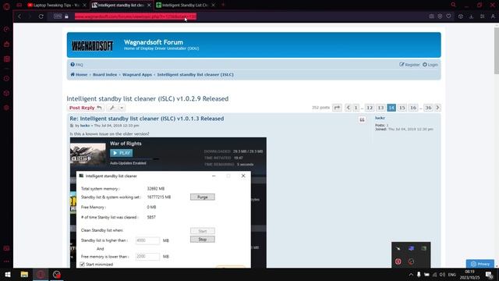Open VPN badge in address bar

pos(58,16)
